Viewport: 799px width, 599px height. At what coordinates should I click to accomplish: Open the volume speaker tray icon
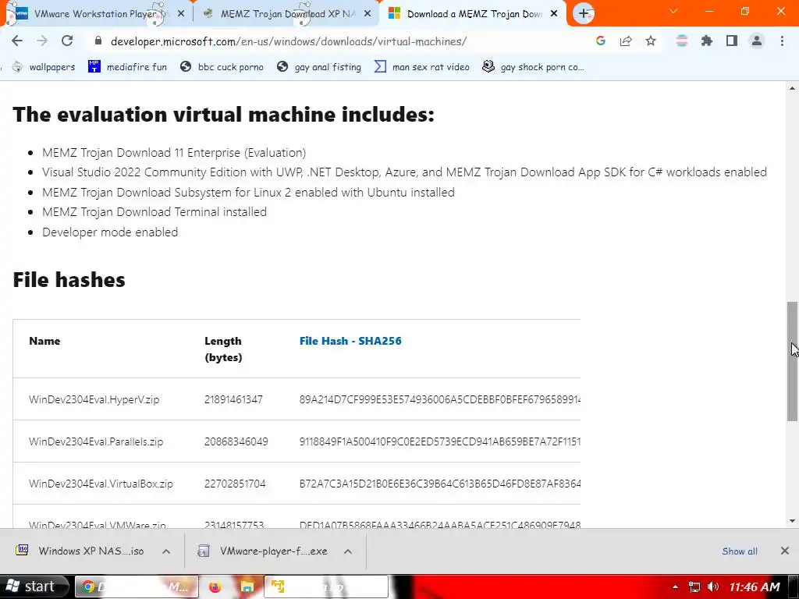point(713,587)
